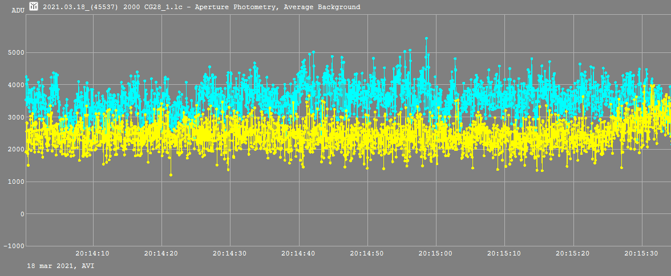Click the '18 mar 2021, AVI' footer text
Image resolution: width=671 pixels, height=276 pixels.
[x=60, y=266]
